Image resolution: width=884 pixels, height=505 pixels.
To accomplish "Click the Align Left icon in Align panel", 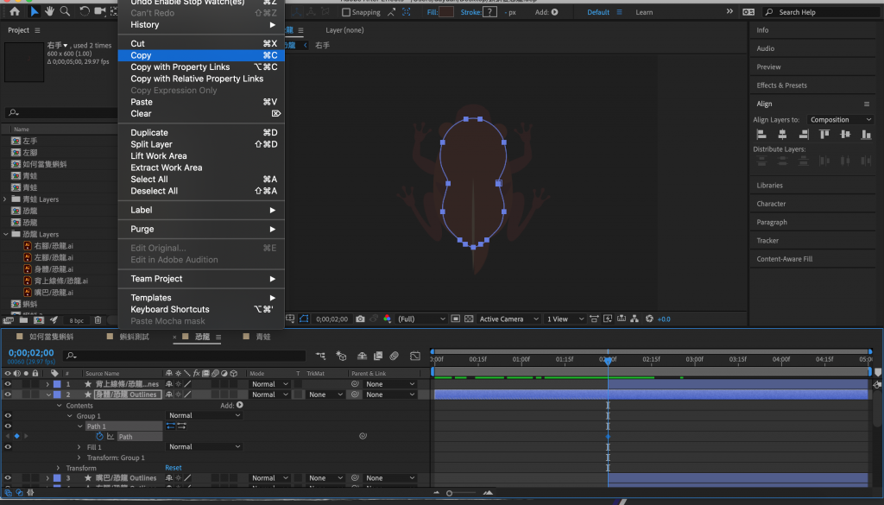I will 761,134.
